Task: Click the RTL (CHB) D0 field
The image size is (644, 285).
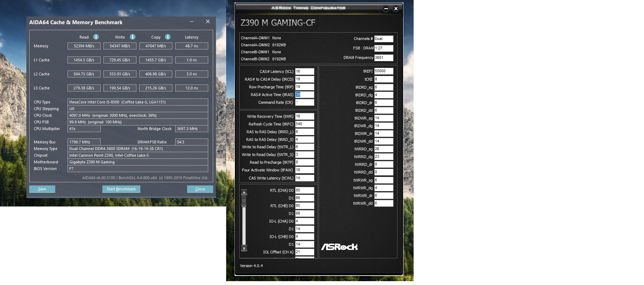Action: tap(305, 206)
